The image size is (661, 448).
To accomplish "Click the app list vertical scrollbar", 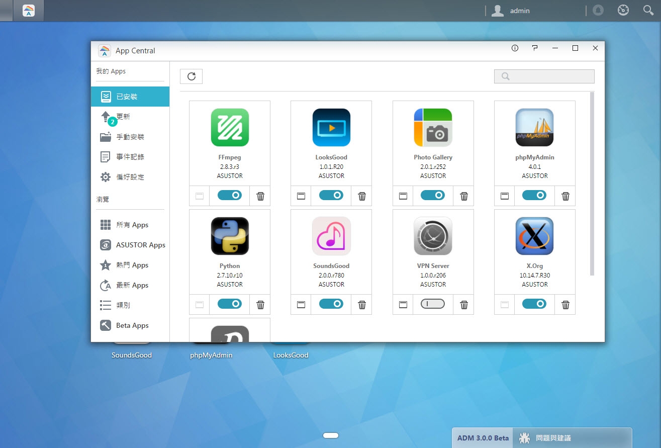I will [592, 184].
